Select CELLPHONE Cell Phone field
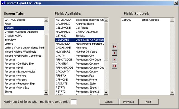 80,28
